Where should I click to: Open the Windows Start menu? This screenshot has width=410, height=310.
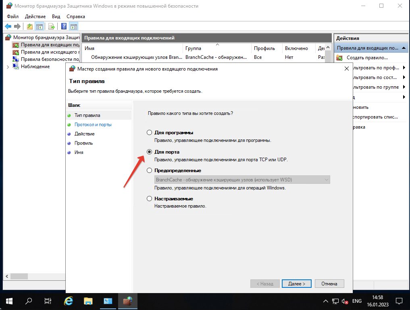pos(9,302)
